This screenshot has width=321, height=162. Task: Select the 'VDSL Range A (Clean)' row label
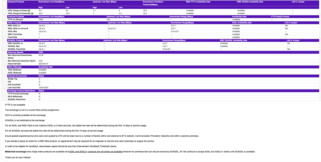tap(18, 11)
